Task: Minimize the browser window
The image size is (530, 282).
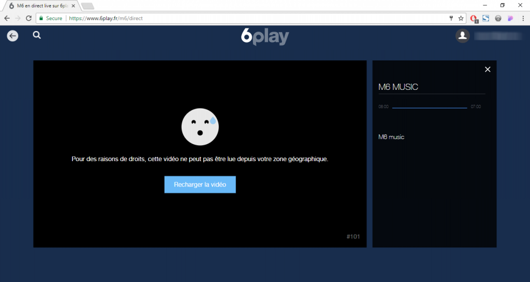Action: point(485,5)
